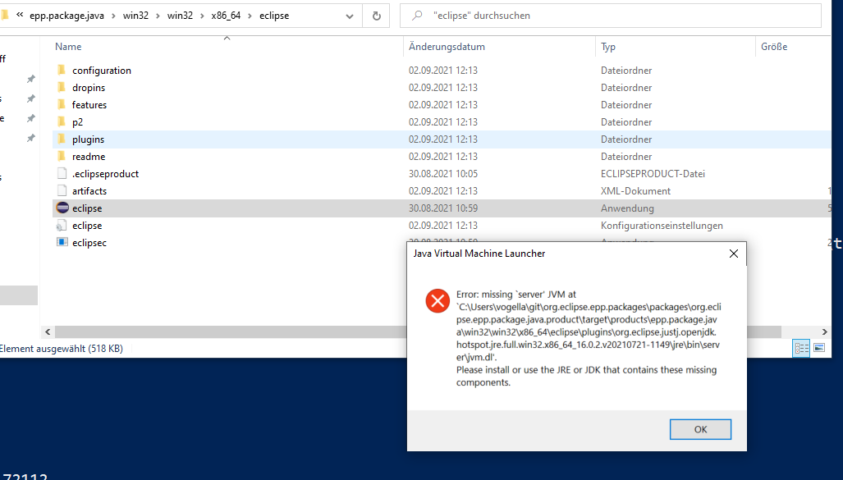Select the p2 folder icon
Screen dimensions: 843x480
coord(62,121)
